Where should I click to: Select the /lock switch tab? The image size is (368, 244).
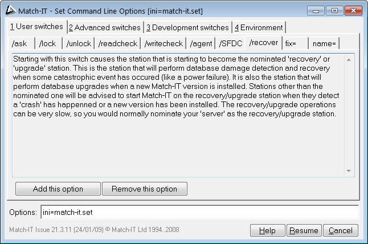48,43
